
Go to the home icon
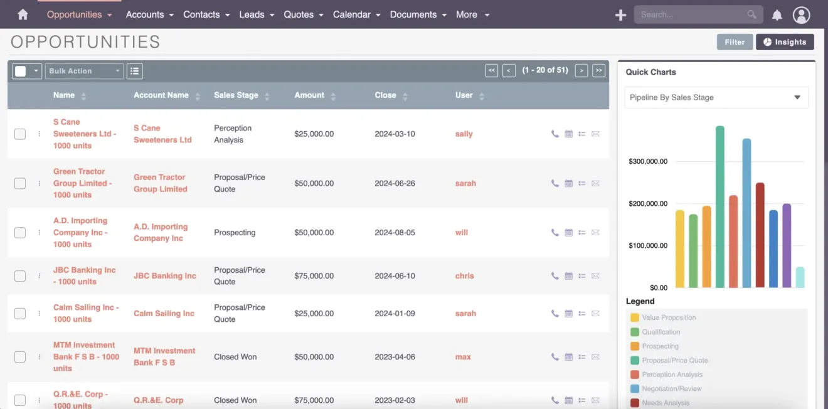pyautogui.click(x=24, y=14)
